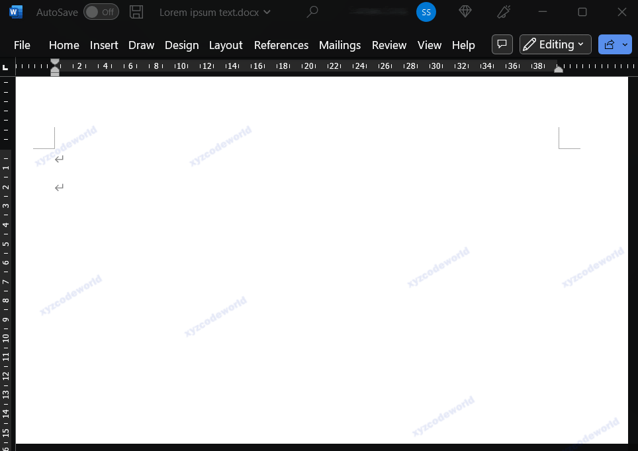This screenshot has height=451, width=638.
Task: Switch to the Draw tab
Action: click(x=141, y=45)
